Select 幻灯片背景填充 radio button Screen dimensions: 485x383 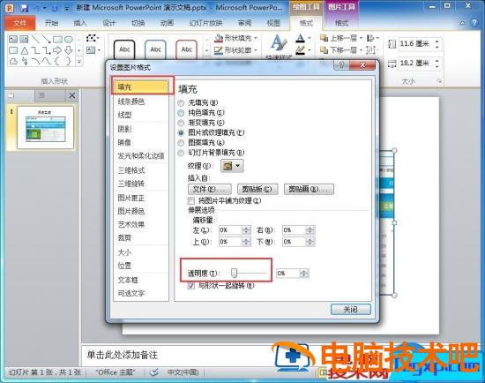pos(181,153)
